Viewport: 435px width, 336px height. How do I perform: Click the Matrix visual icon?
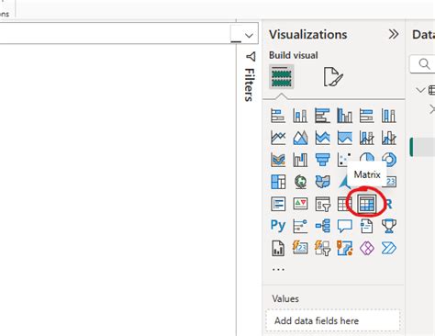point(367,204)
